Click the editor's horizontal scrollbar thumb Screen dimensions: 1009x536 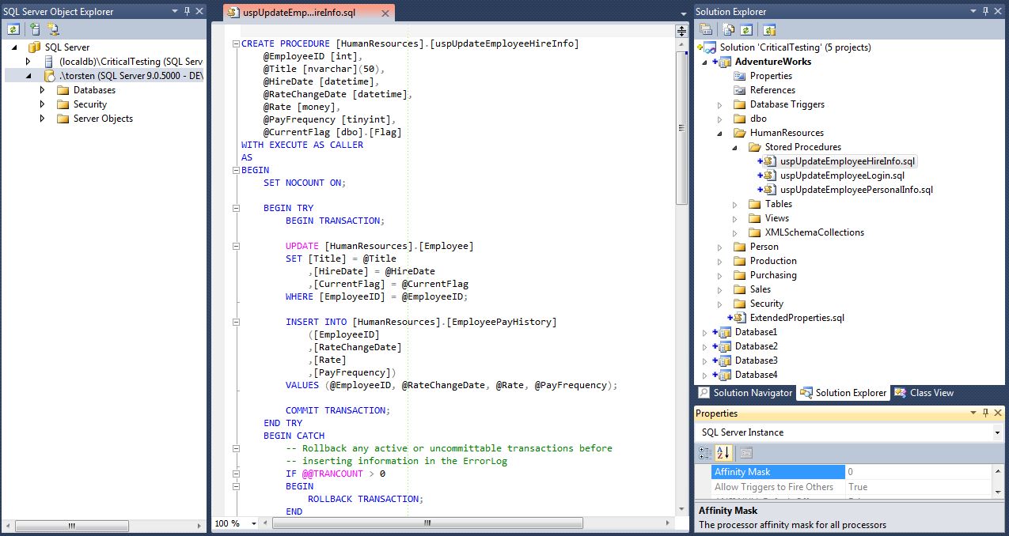427,523
